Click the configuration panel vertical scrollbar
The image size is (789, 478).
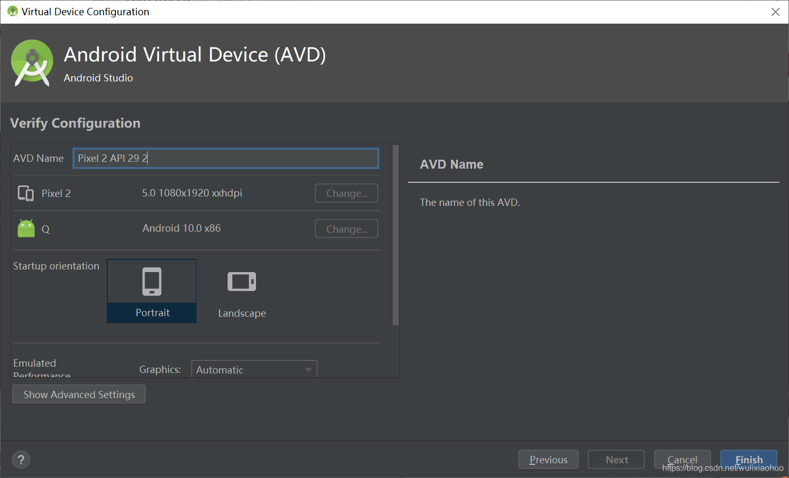396,235
